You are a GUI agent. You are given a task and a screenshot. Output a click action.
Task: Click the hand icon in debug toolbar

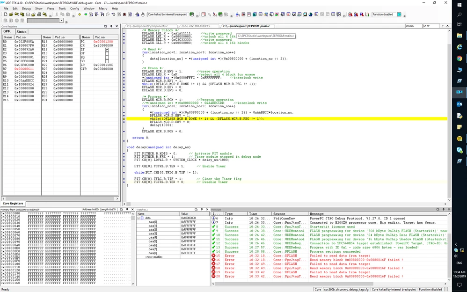143,15
